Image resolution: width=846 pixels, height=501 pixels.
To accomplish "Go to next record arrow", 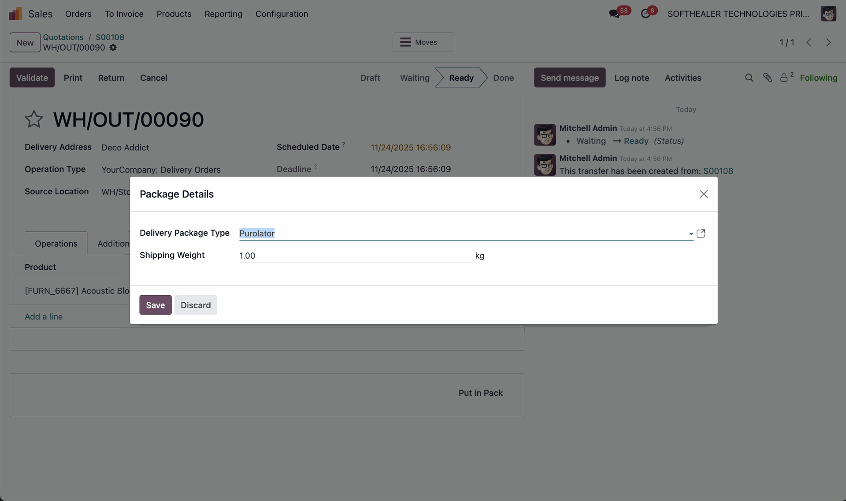I will (x=828, y=42).
